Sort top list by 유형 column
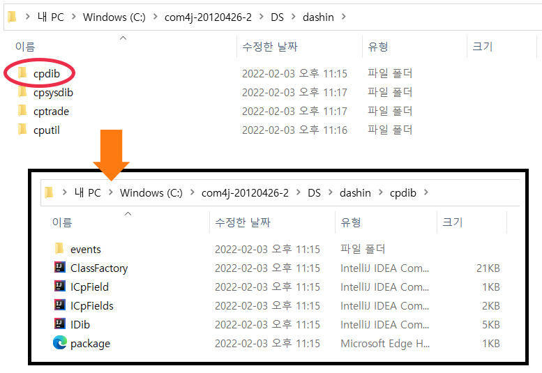Image resolution: width=542 pixels, height=373 pixels. pos(378,46)
